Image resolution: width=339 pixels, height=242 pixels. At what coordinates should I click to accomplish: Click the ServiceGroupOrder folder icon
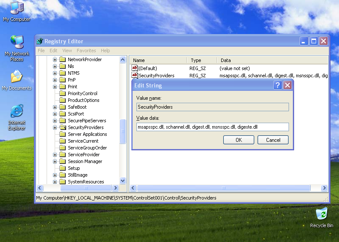(x=62, y=148)
